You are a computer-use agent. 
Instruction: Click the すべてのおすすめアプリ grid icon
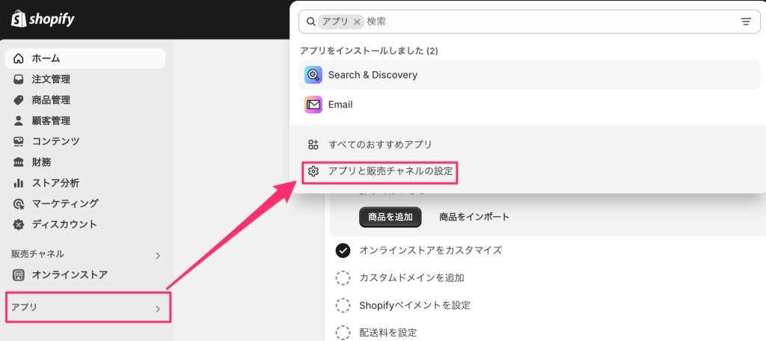click(x=313, y=144)
